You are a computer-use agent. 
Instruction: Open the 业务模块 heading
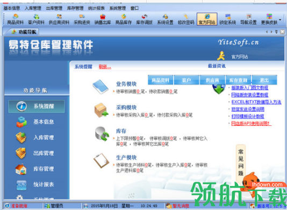126,84
